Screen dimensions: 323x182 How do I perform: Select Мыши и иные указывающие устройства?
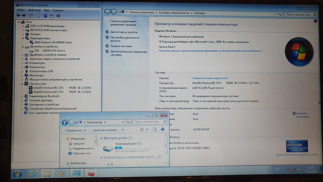56,79
